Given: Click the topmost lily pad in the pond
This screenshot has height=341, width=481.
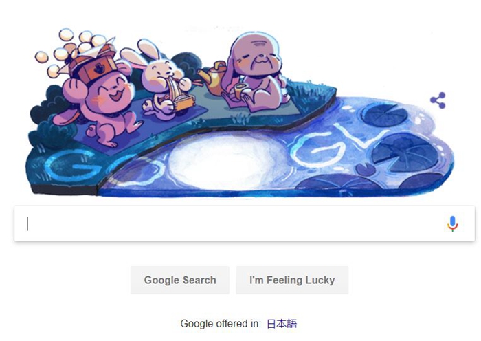Looking at the screenshot, I should click(384, 114).
